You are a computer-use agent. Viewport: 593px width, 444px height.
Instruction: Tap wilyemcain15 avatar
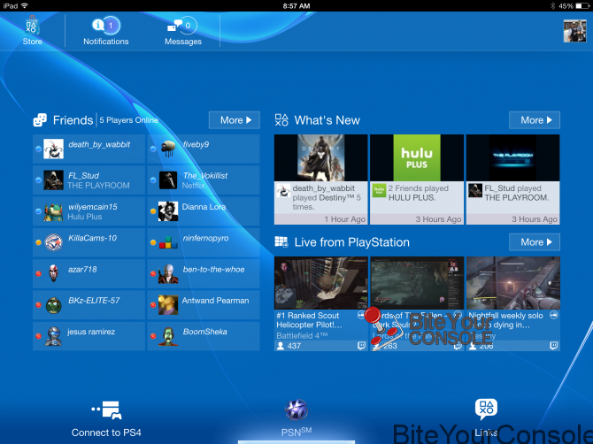53,211
